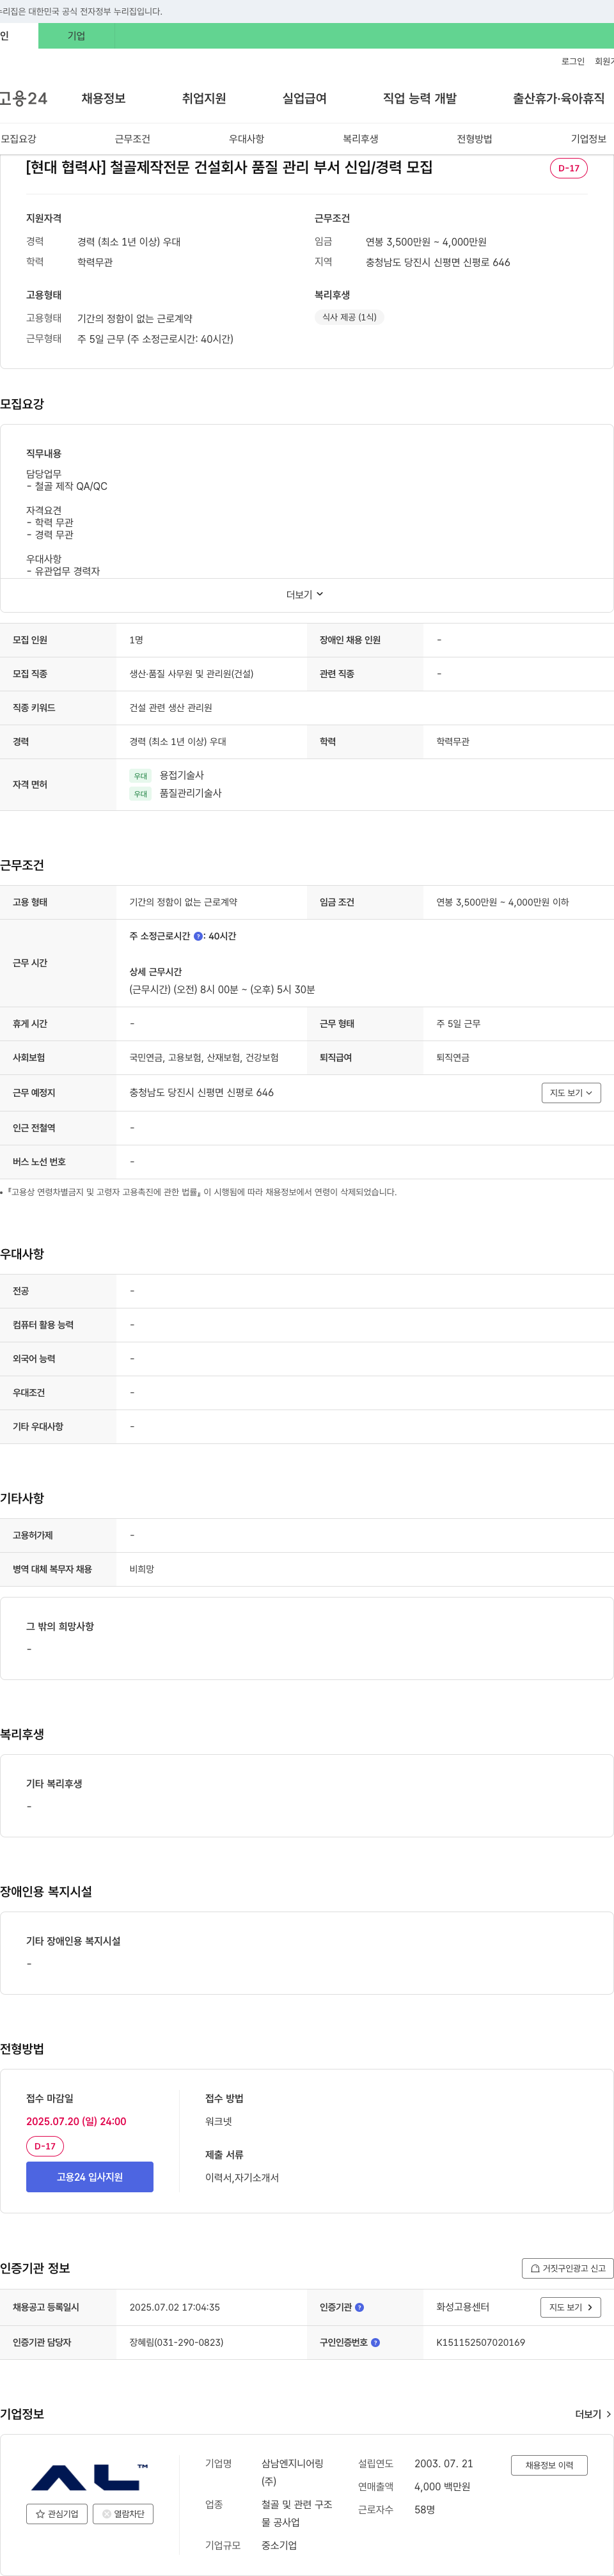
Task: Click 비희망 value for 병역 대체 복무자
Action: 141,1570
